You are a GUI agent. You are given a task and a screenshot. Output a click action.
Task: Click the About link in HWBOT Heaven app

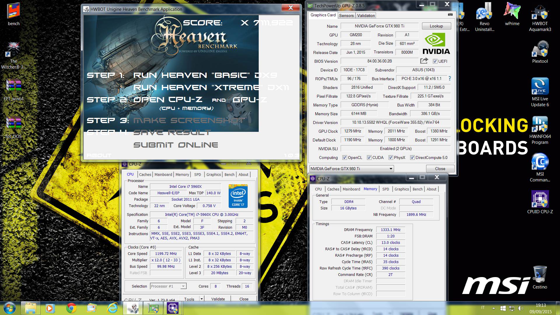[99, 155]
